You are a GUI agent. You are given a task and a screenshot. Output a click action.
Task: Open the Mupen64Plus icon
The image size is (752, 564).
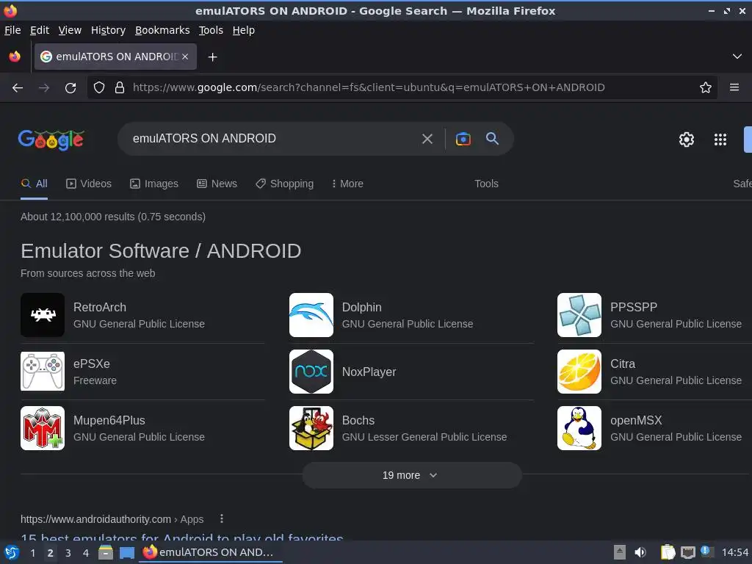tap(43, 428)
